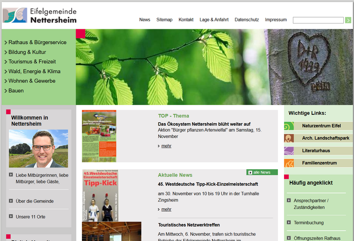Click the purple Literaturhaus icon
354x241 pixels.
289,151
